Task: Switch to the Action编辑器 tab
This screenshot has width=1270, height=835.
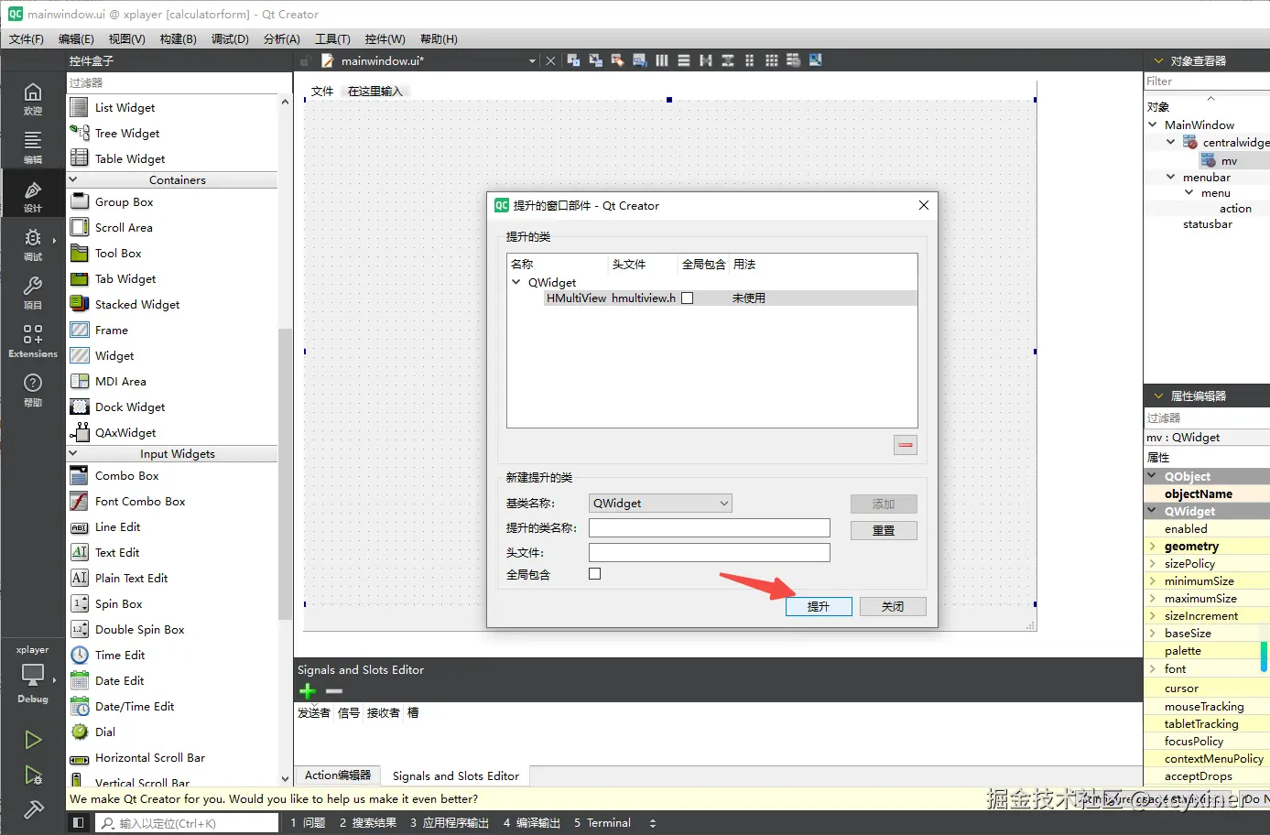Action: [x=338, y=775]
